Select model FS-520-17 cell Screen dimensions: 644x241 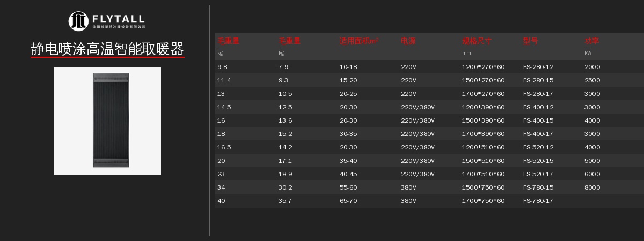538,174
